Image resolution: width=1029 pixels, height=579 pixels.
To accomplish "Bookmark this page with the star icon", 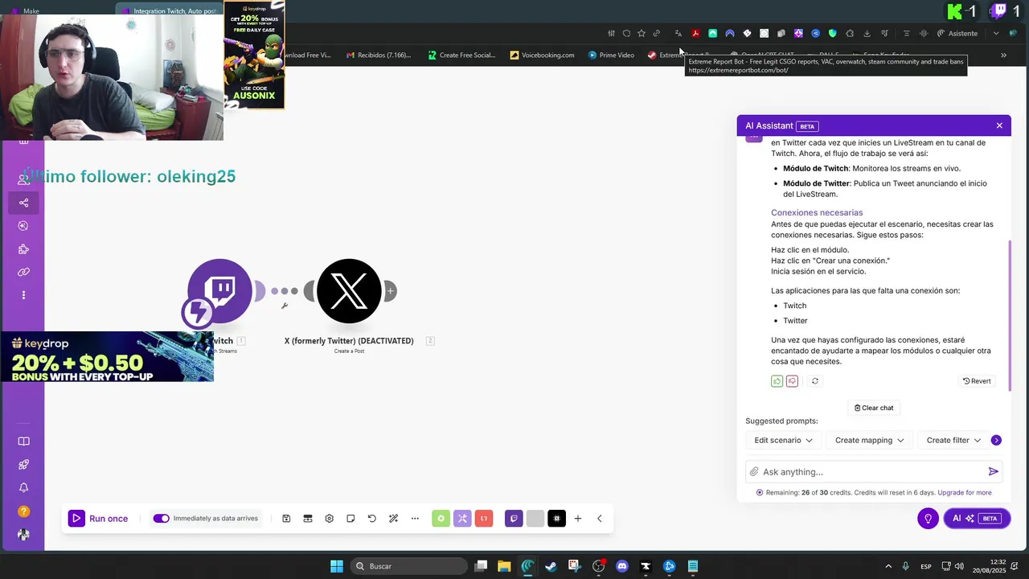I will tap(642, 34).
